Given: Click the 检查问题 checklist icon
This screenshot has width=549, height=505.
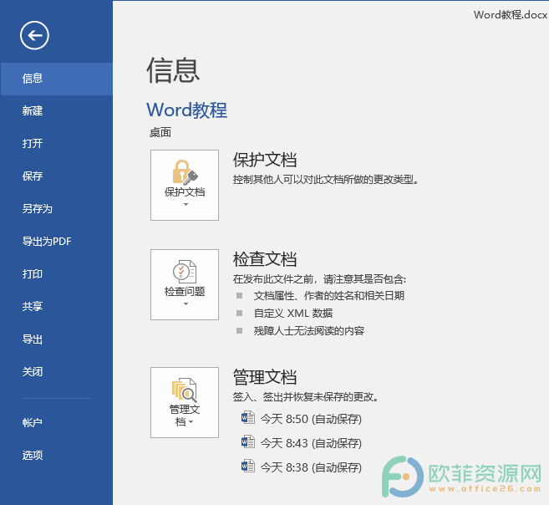Looking at the screenshot, I should click(x=185, y=272).
